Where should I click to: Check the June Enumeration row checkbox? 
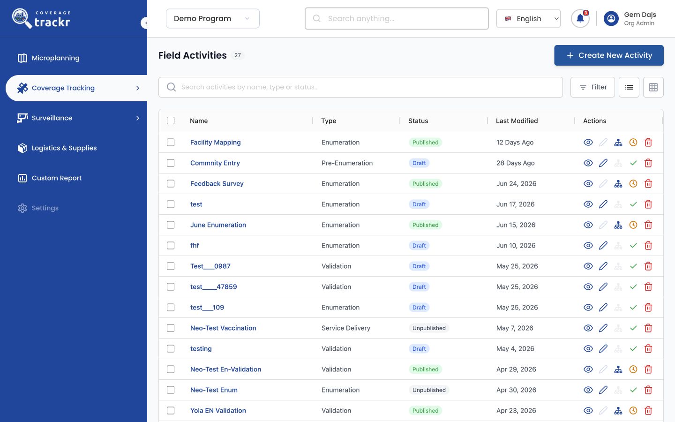click(x=171, y=225)
